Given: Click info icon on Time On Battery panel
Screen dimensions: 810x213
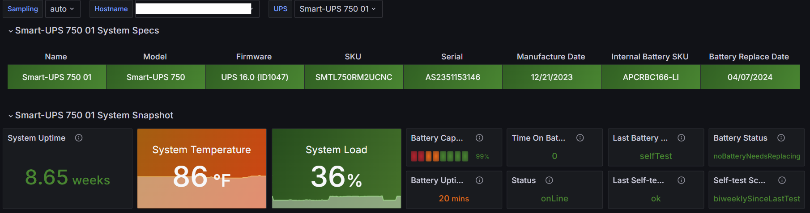Looking at the screenshot, I should tap(580, 138).
